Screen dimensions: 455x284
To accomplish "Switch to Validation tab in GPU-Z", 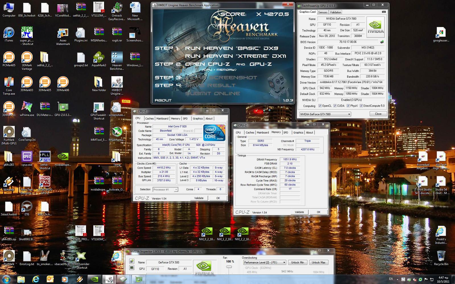I will (x=336, y=12).
